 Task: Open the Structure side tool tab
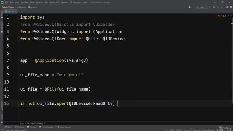pyautogui.click(x=1, y=106)
